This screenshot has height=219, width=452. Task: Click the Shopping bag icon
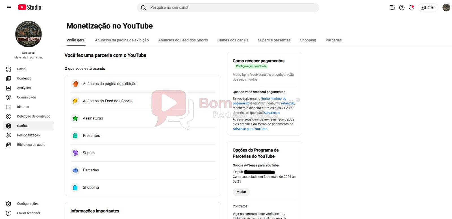[x=75, y=187]
